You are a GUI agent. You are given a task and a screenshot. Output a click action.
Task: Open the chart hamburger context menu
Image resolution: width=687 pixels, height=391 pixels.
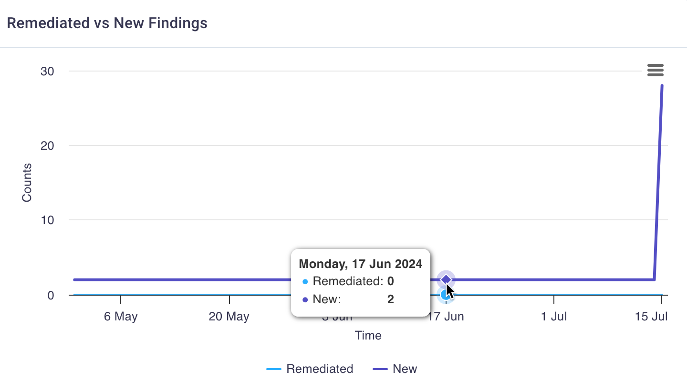[x=656, y=70]
